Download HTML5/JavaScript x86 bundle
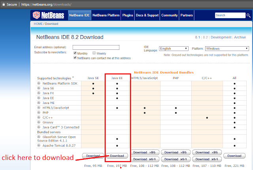253x170 pixels. click(145, 153)
